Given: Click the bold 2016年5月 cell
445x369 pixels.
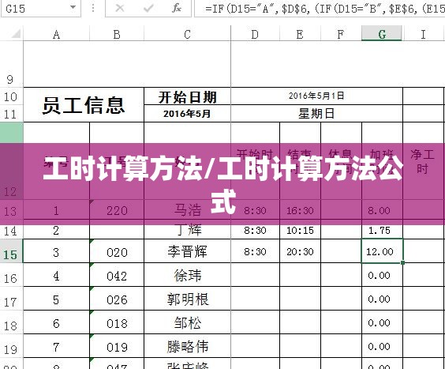Looking at the screenshot, I should click(188, 114).
